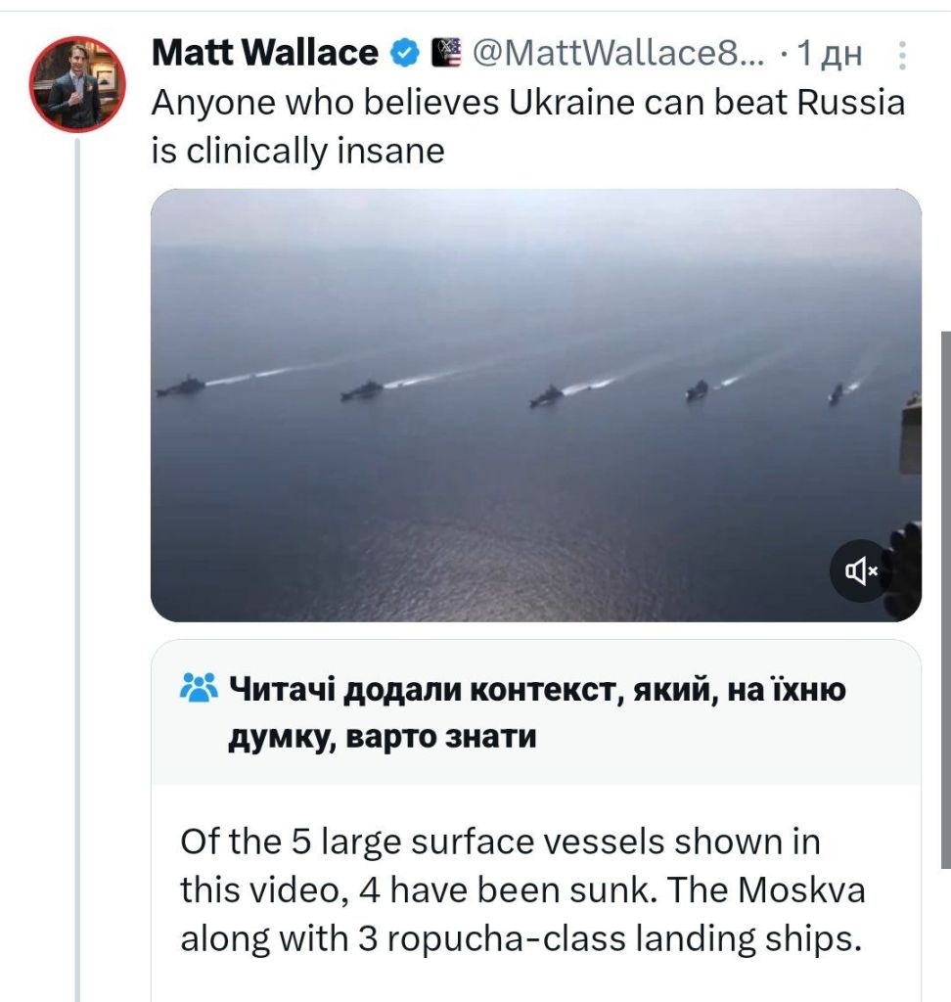Click the flag affiliation badge beside the name
Viewport: 951px width, 1002px height.
point(445,53)
